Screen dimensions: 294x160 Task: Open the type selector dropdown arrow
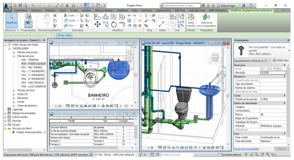pyautogui.click(x=288, y=50)
